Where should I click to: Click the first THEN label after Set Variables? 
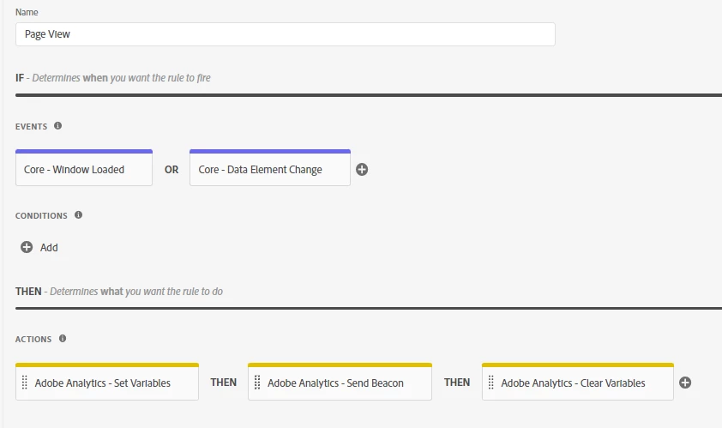click(223, 383)
